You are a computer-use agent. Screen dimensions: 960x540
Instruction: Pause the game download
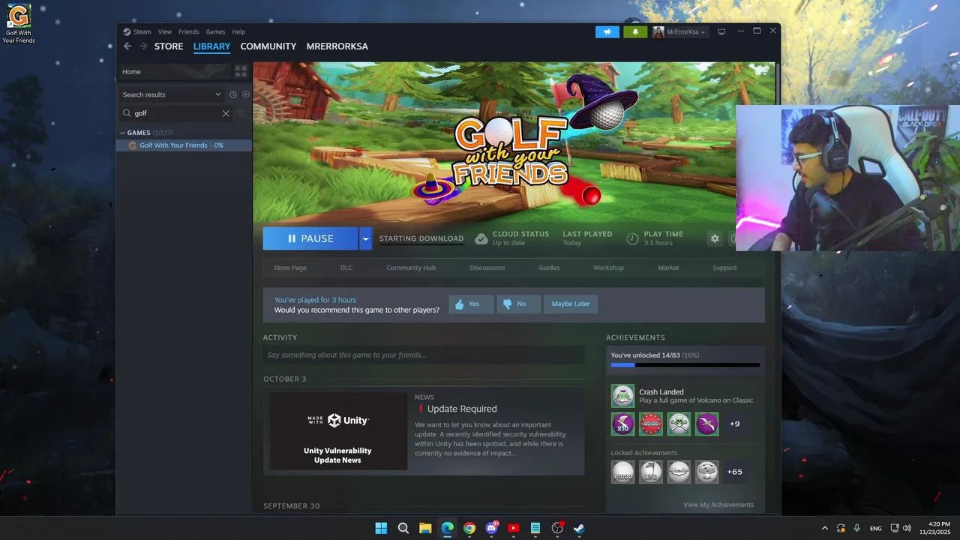pos(310,238)
